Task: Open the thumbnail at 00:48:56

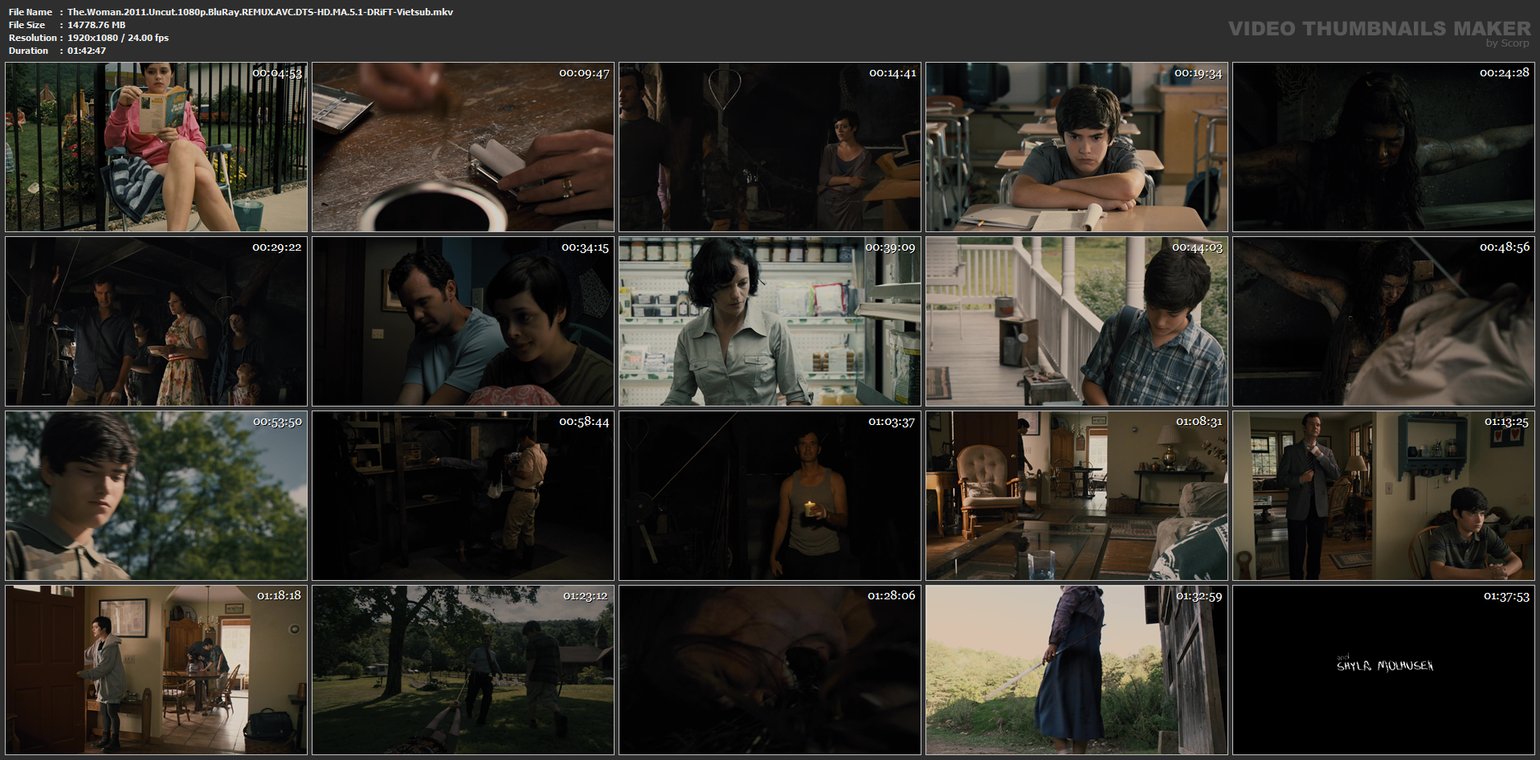Action: pyautogui.click(x=1383, y=321)
